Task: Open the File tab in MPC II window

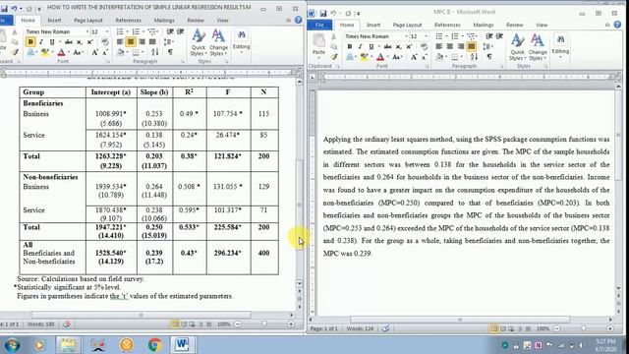Action: tap(319, 25)
